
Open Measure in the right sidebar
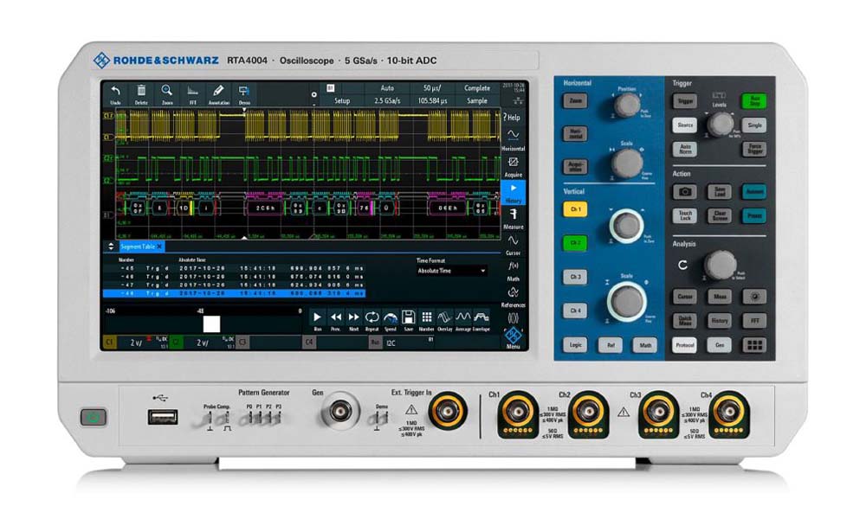pyautogui.click(x=513, y=217)
